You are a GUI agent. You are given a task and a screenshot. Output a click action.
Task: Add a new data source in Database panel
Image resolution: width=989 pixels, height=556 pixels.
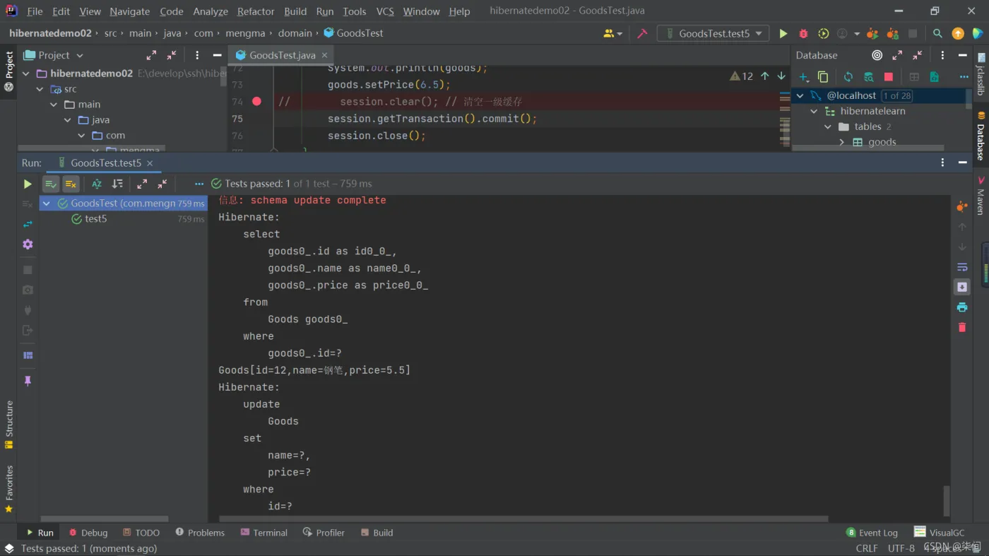click(804, 76)
